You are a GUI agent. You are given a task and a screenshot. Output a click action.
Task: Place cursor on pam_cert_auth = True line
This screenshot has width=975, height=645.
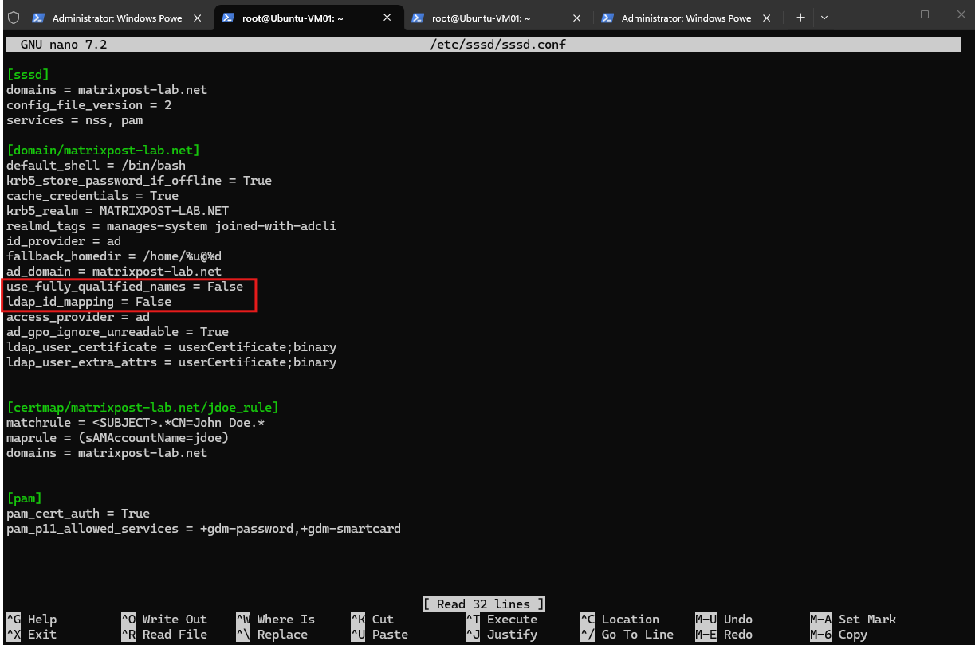coord(78,514)
